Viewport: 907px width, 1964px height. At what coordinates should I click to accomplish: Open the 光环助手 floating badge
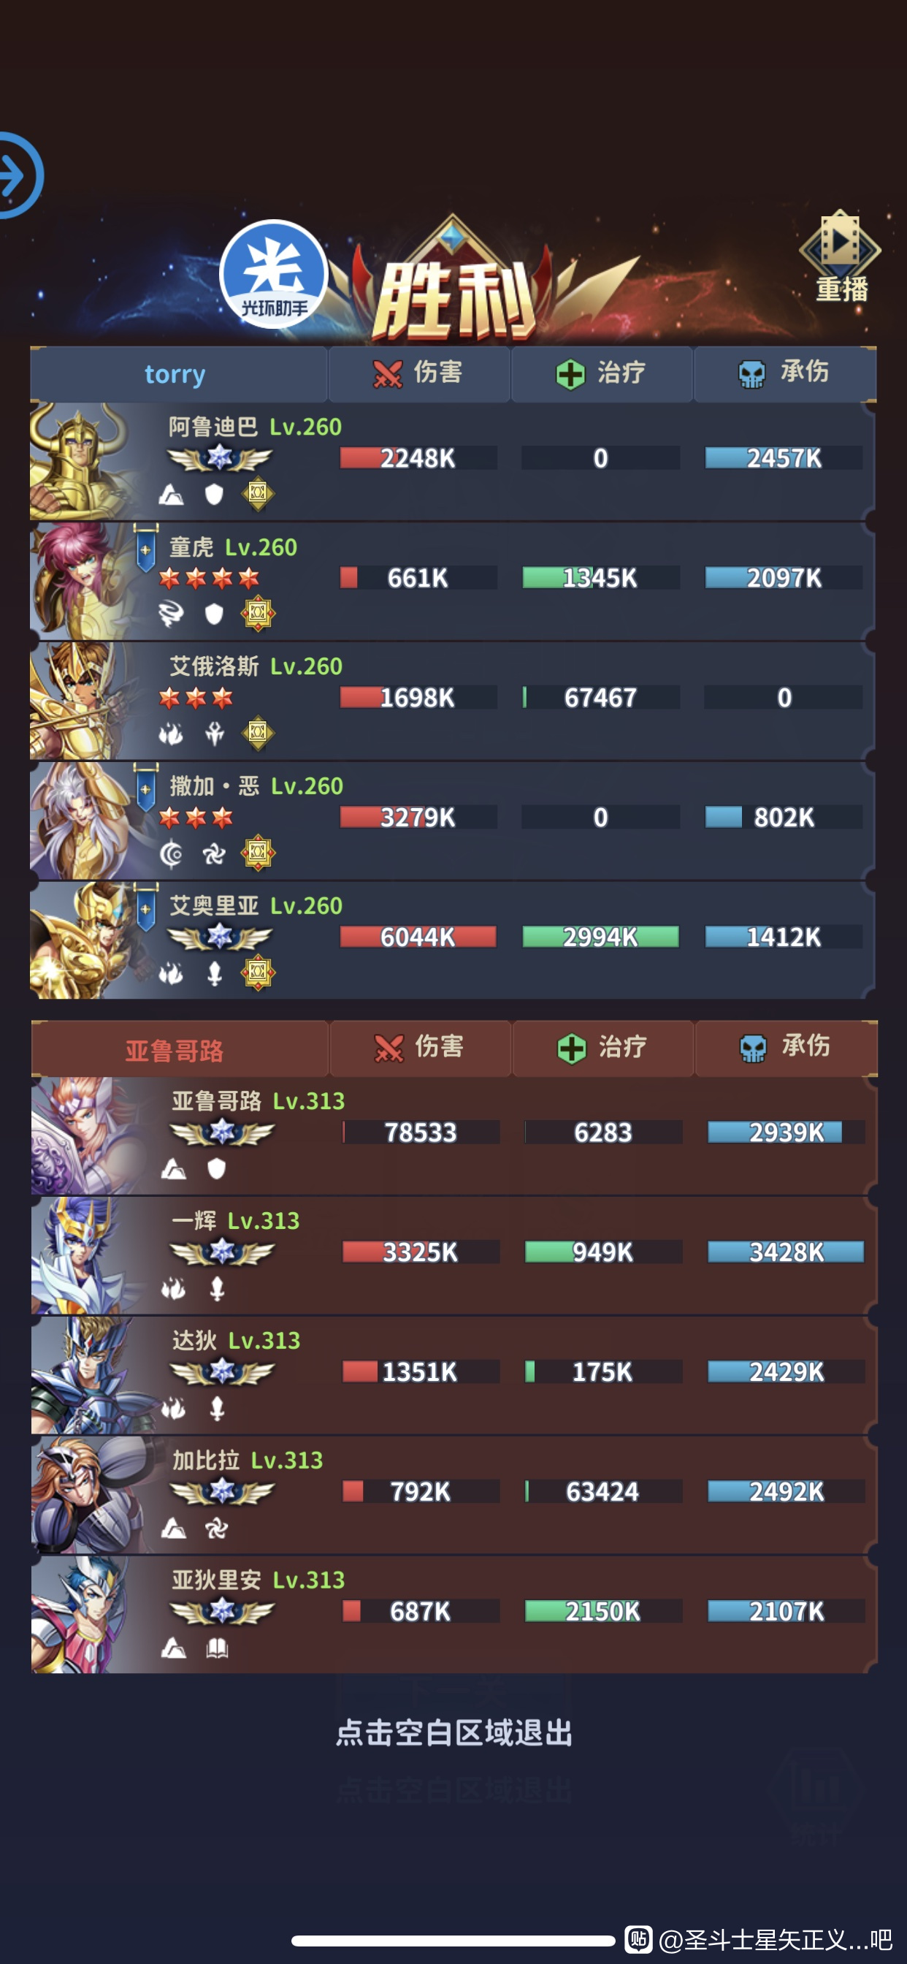coord(274,275)
